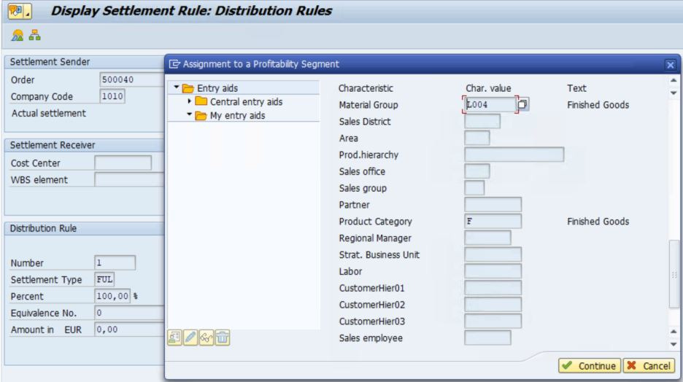Click the Settlement Type field FUL
This screenshot has height=382, width=683.
[x=104, y=279]
